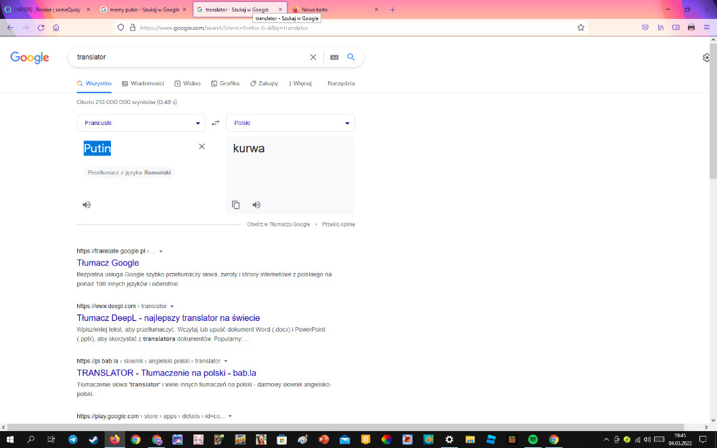Screen dimensions: 717x448
Task: Play audio of the source text
Action: [x=87, y=205]
